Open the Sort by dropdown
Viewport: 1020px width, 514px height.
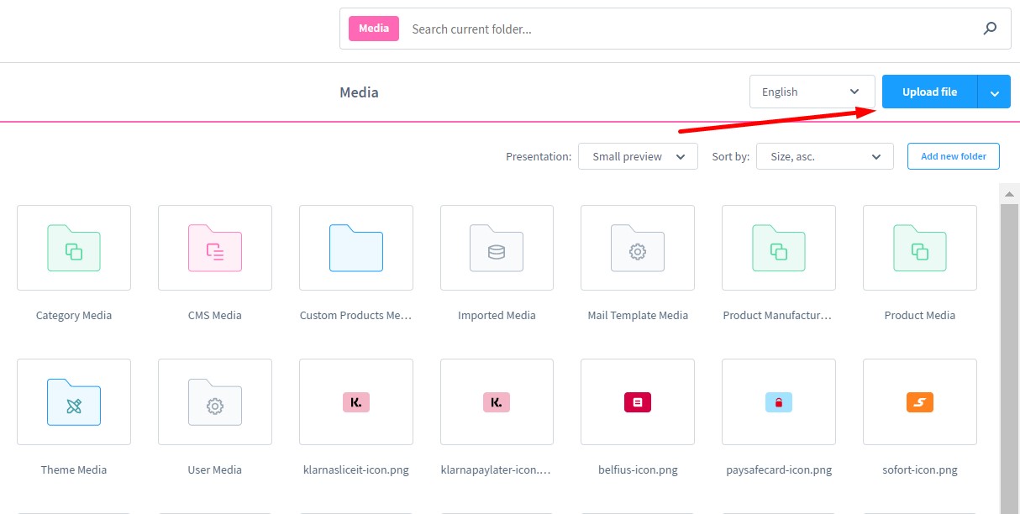click(x=824, y=156)
